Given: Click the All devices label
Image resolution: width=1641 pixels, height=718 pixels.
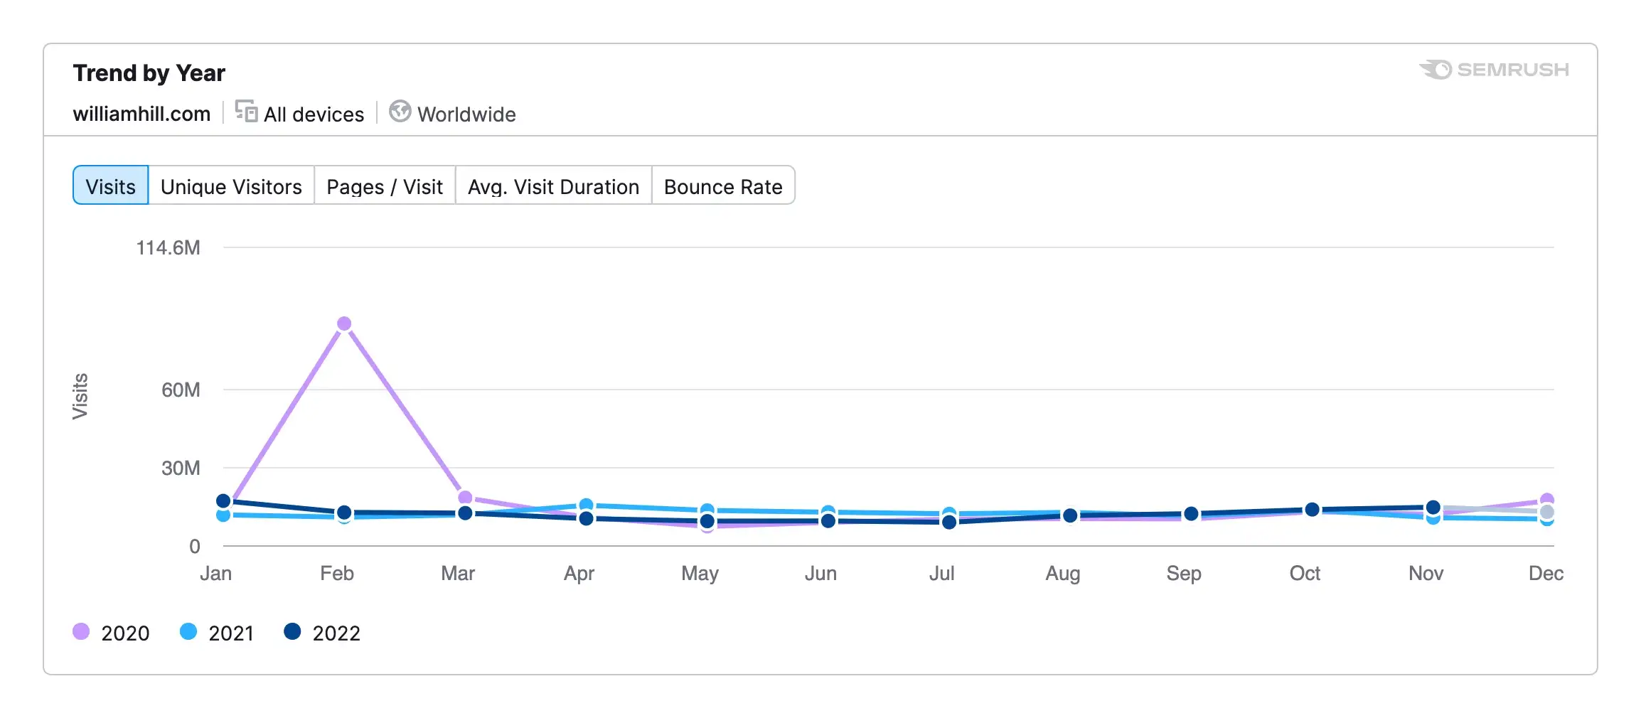Looking at the screenshot, I should 314,114.
